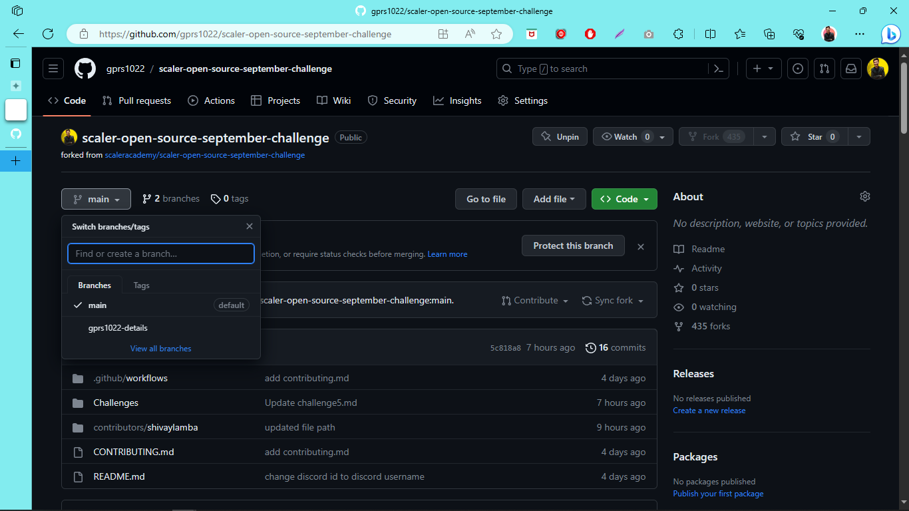The width and height of the screenshot is (909, 511).
Task: Open the command palette terminal icon
Action: coord(719,68)
